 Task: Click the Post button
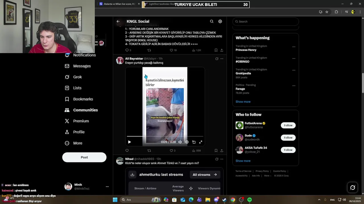[84, 157]
